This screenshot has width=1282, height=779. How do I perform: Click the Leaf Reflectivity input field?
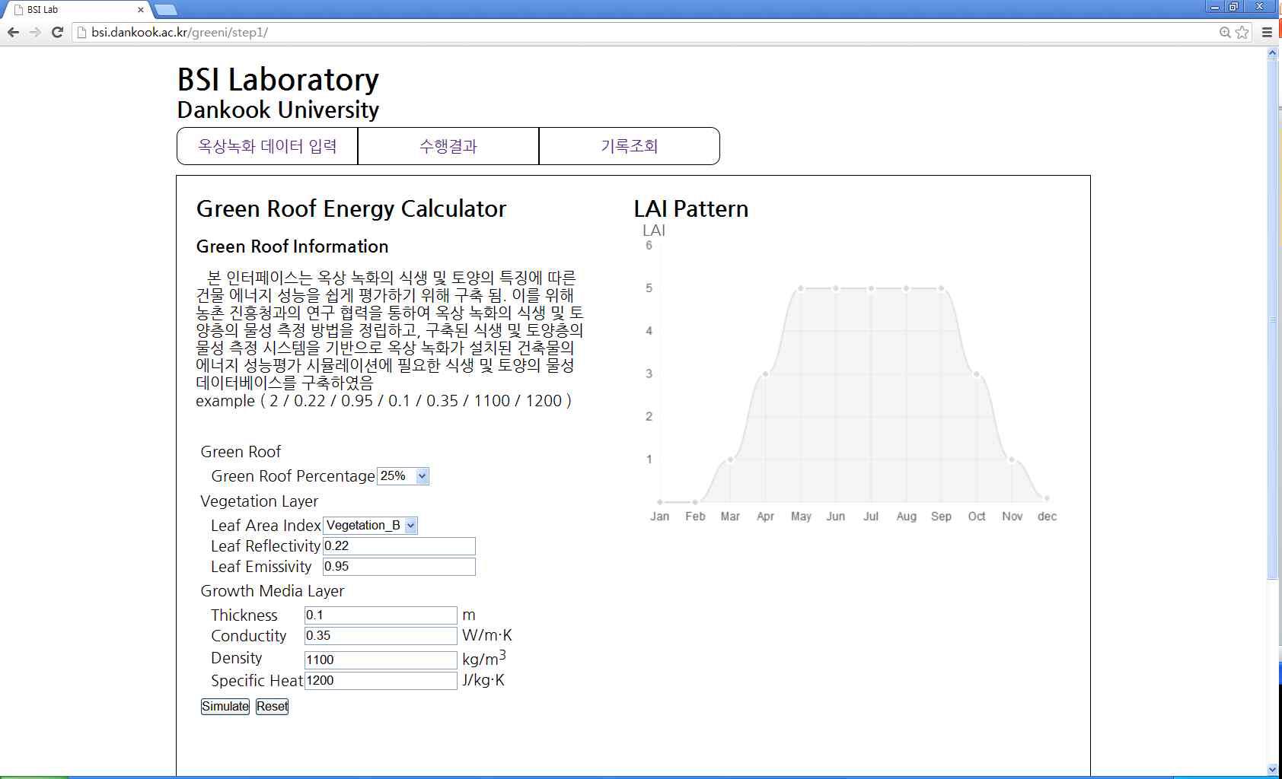point(399,546)
